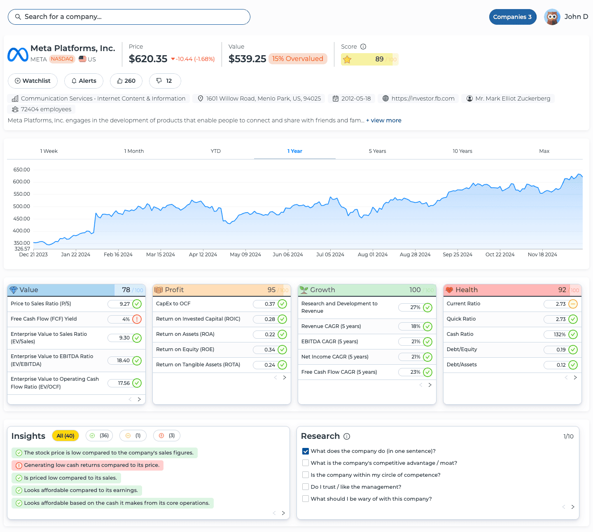This screenshot has height=532, width=593.
Task: Uncheck 'What does the company do' checkbox
Action: tap(306, 451)
